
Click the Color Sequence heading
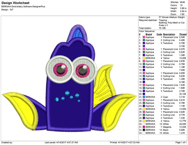point(147,31)
